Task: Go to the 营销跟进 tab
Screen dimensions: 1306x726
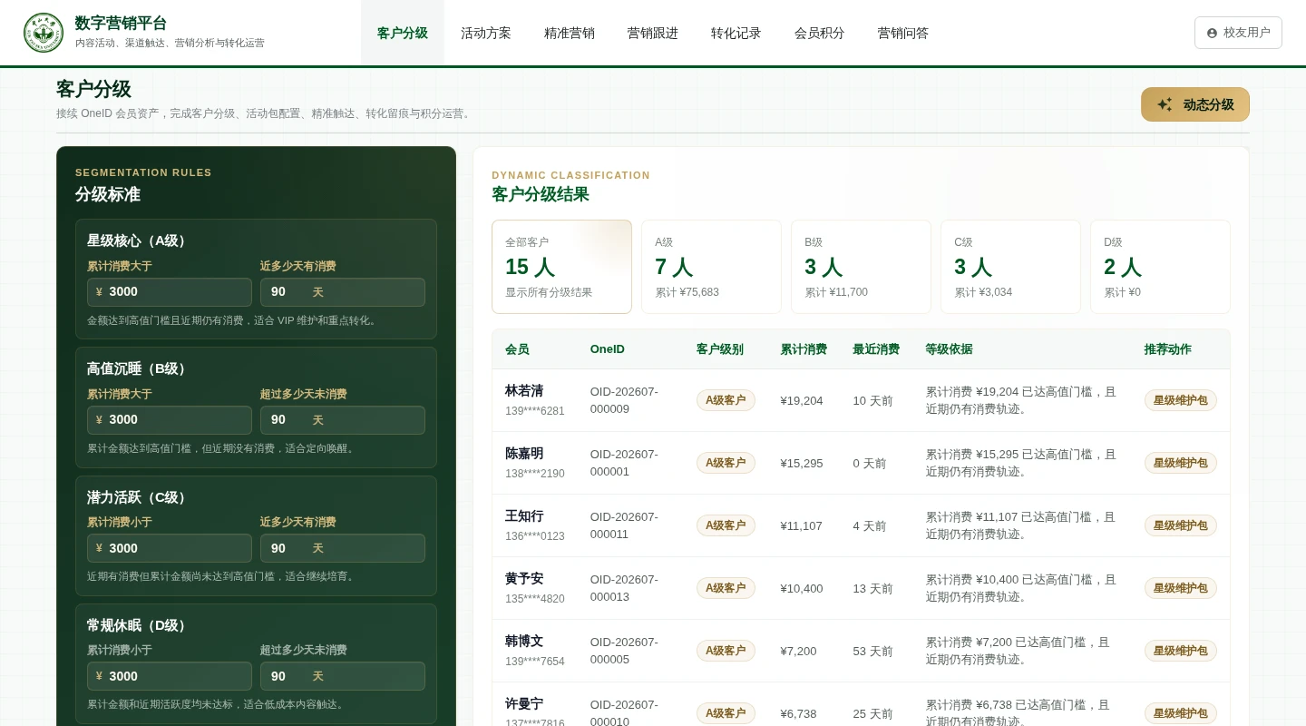Action: [653, 33]
